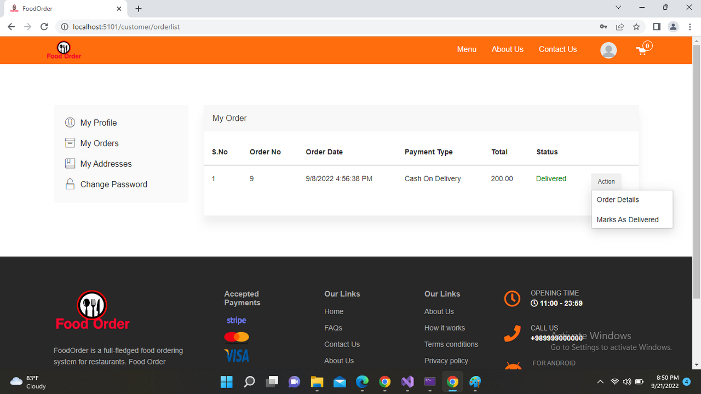The width and height of the screenshot is (701, 394).
Task: Bookmark this page with star icon
Action: [636, 27]
